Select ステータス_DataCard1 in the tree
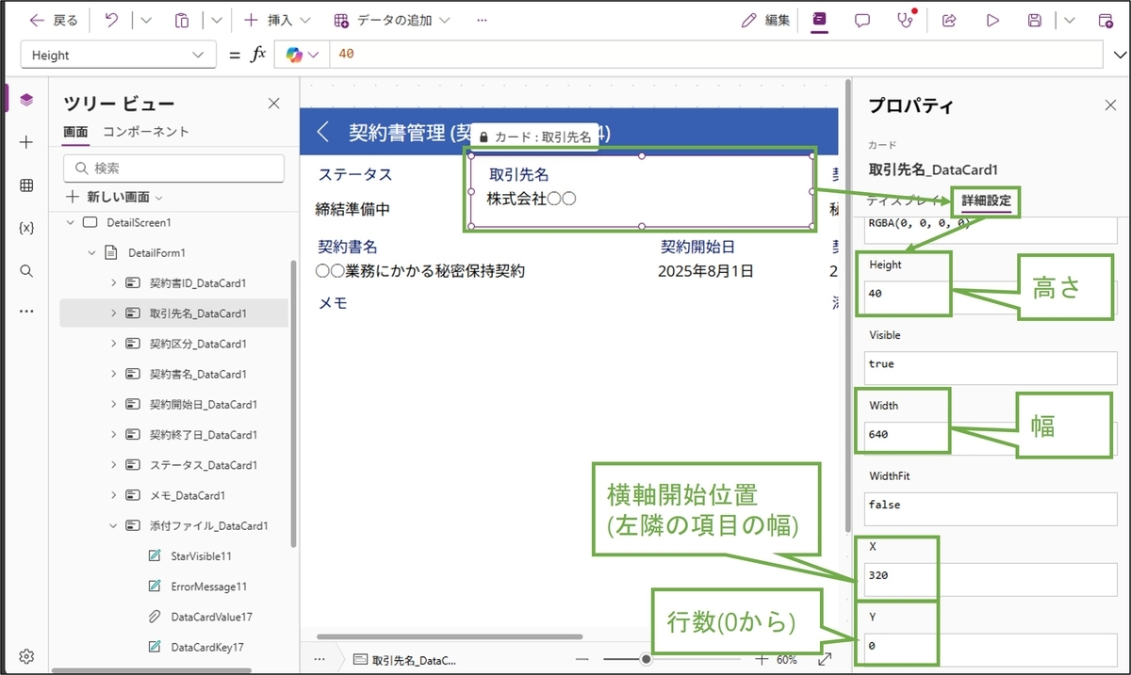 tap(204, 465)
